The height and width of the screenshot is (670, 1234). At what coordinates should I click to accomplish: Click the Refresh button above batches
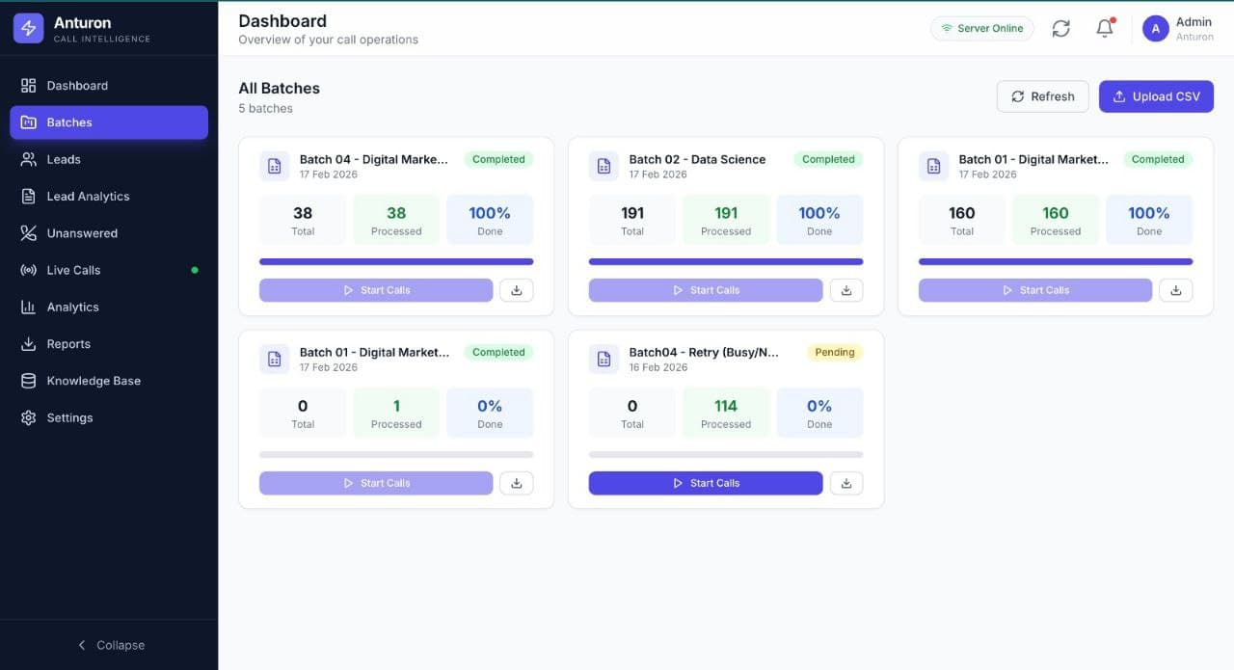pos(1042,96)
